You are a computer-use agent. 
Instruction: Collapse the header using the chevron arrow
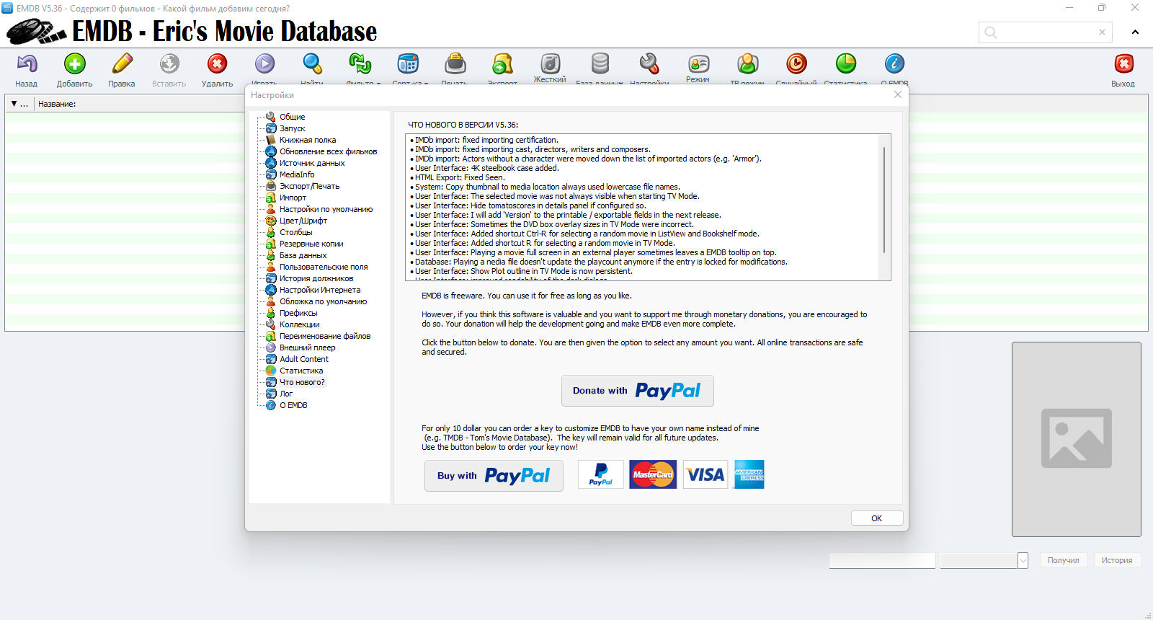pos(1135,32)
